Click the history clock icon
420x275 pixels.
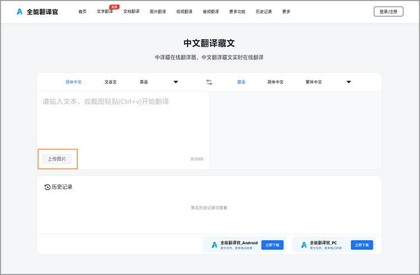(47, 187)
